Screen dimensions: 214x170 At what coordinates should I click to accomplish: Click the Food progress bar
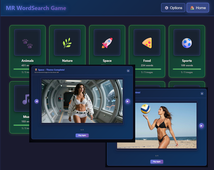148,69
